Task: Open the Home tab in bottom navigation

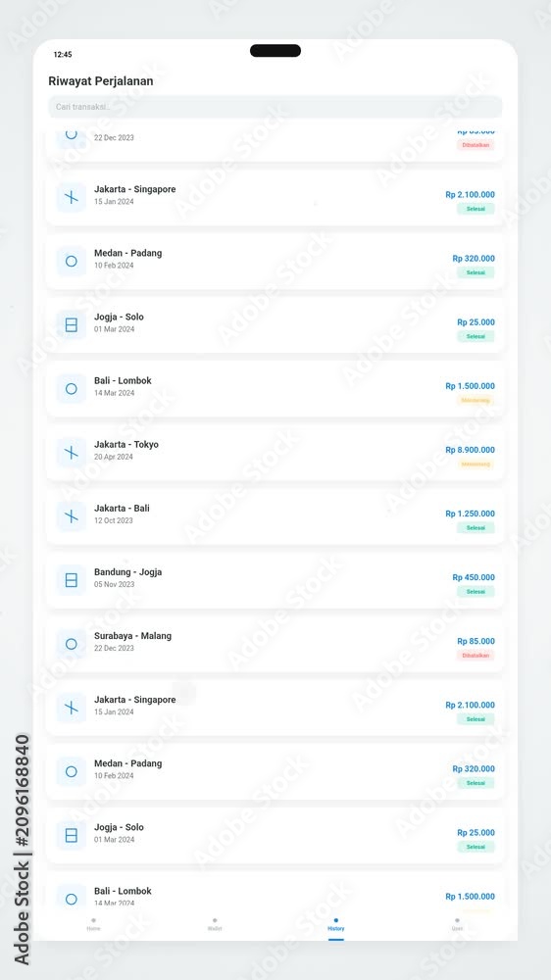Action: click(93, 925)
